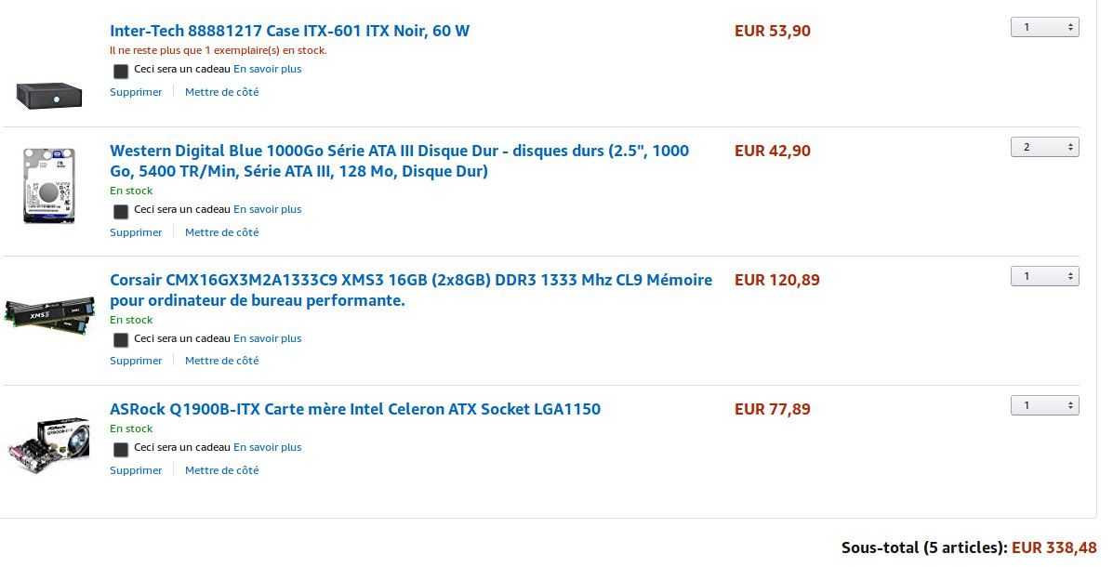The width and height of the screenshot is (1113, 567).
Task: Expand quantity selector for Corsair memory
Action: pyautogui.click(x=1045, y=276)
